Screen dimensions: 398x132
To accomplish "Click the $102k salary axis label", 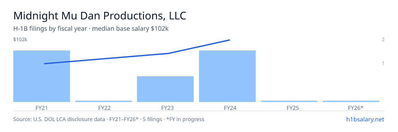I will pyautogui.click(x=20, y=40).
